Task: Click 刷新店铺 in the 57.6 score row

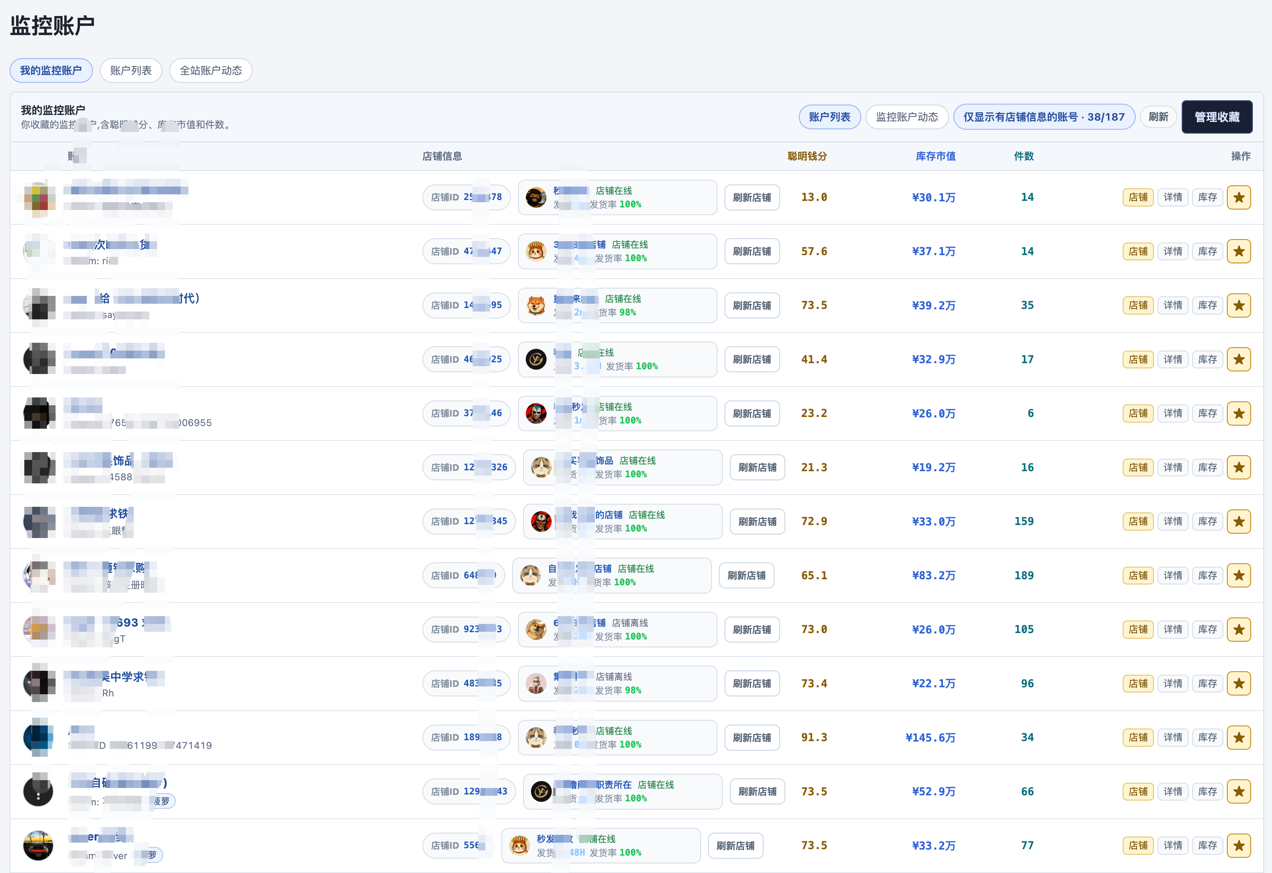Action: [752, 252]
